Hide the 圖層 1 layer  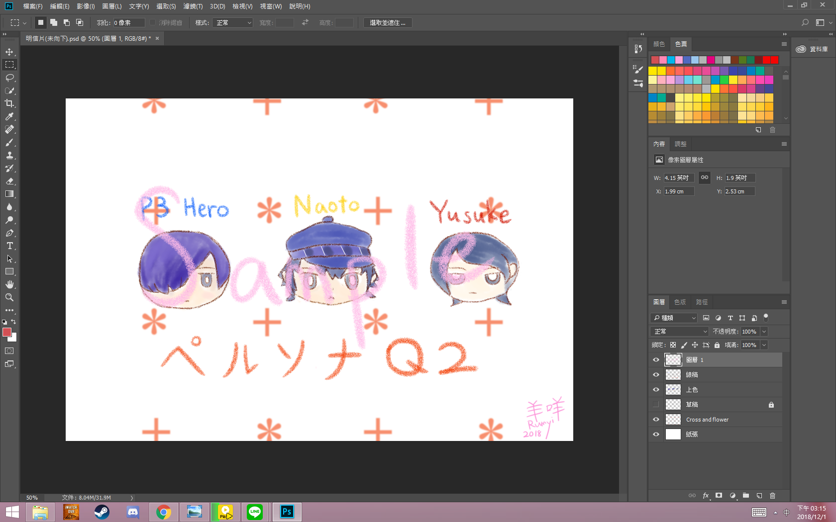point(656,360)
